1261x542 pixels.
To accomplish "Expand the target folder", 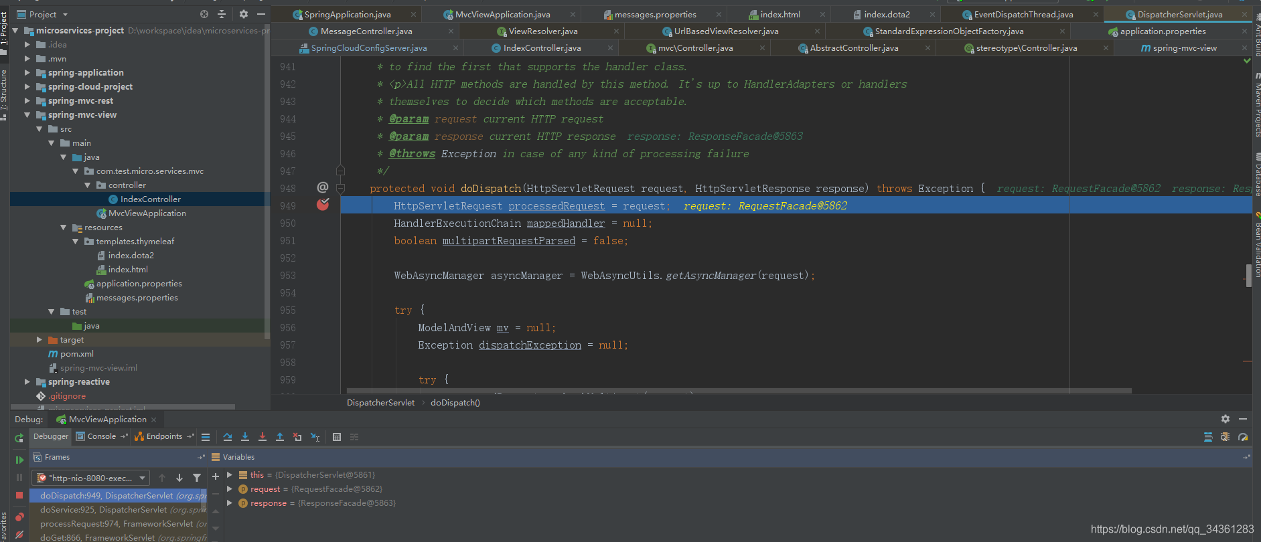I will click(x=40, y=340).
